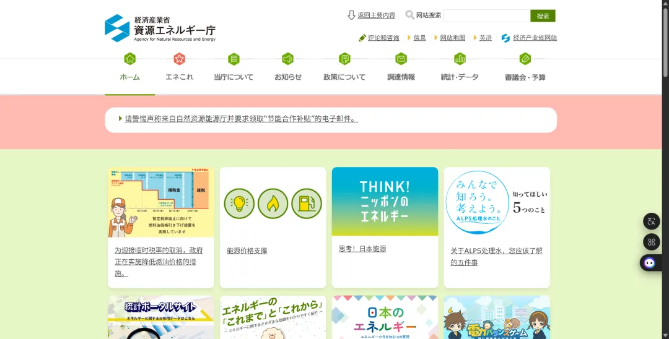669x339 pixels.
Task: Visit the 经济产业省网站 link
Action: 535,38
